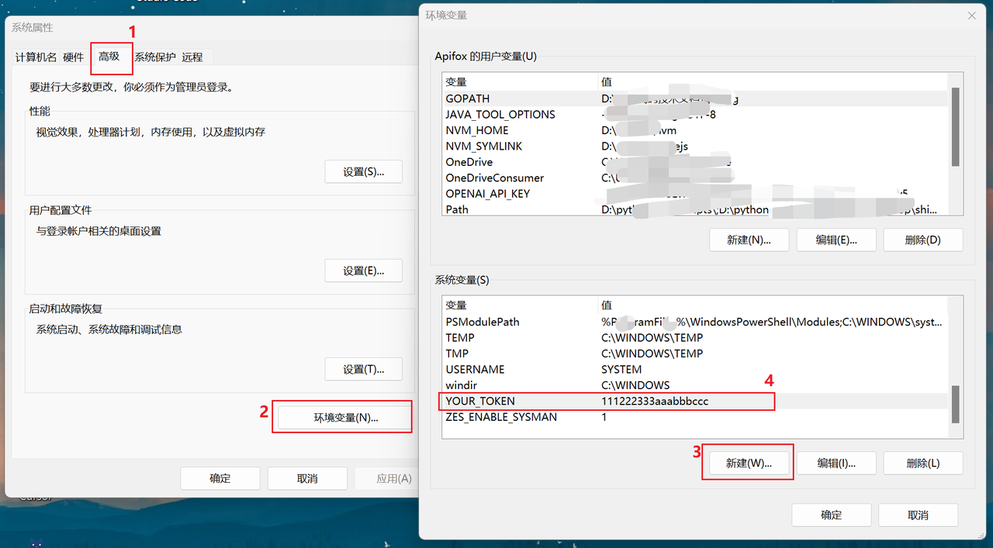Select the OneDriveConsumer variable row
Screen dimensions: 993x548
695,177
